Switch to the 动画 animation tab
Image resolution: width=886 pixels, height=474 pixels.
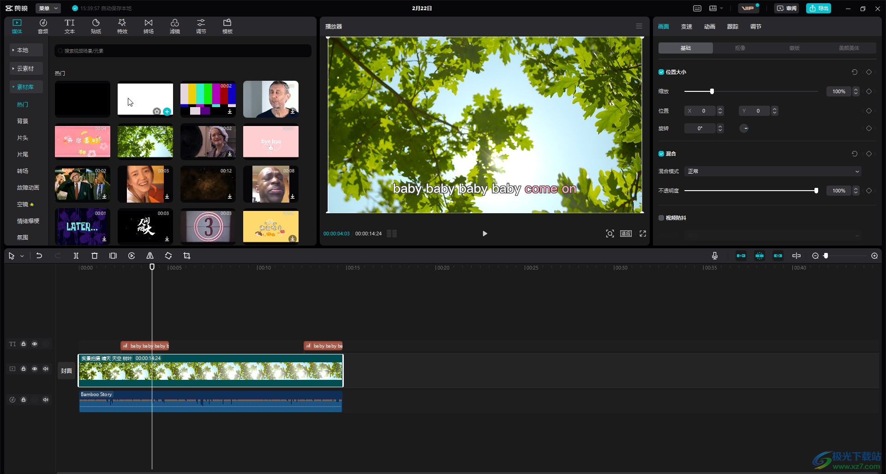pos(710,26)
